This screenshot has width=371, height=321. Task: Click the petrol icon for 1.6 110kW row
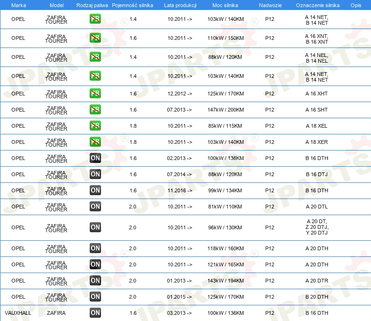pos(95,38)
